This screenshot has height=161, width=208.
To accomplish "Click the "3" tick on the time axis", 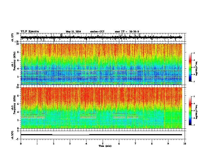I will point(70,144).
